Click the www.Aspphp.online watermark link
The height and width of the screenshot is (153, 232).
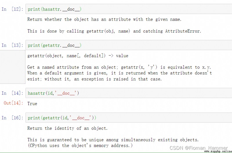[x=218, y=151]
